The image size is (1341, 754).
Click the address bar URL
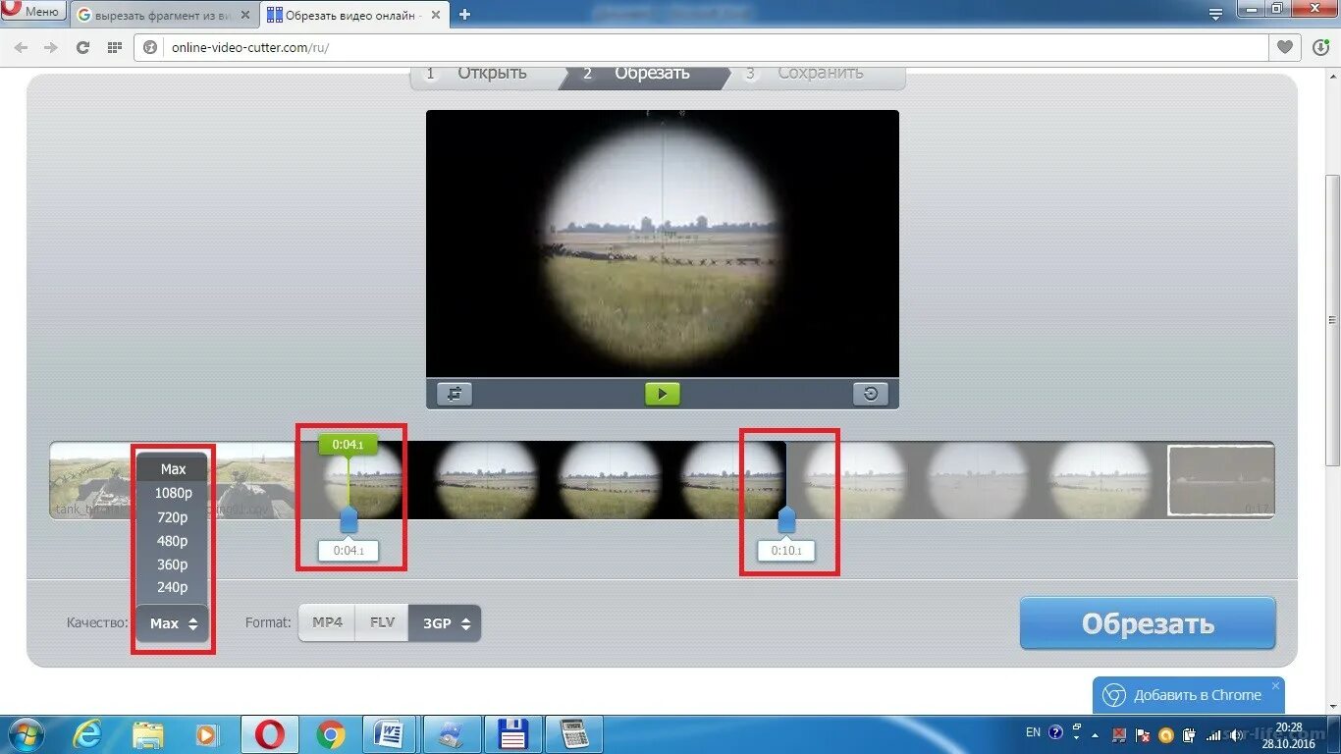tap(249, 47)
